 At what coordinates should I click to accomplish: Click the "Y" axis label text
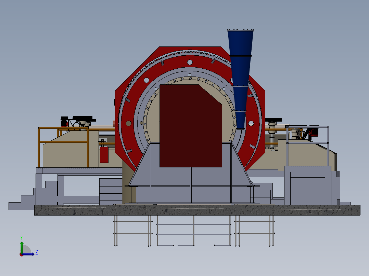tap(22, 238)
